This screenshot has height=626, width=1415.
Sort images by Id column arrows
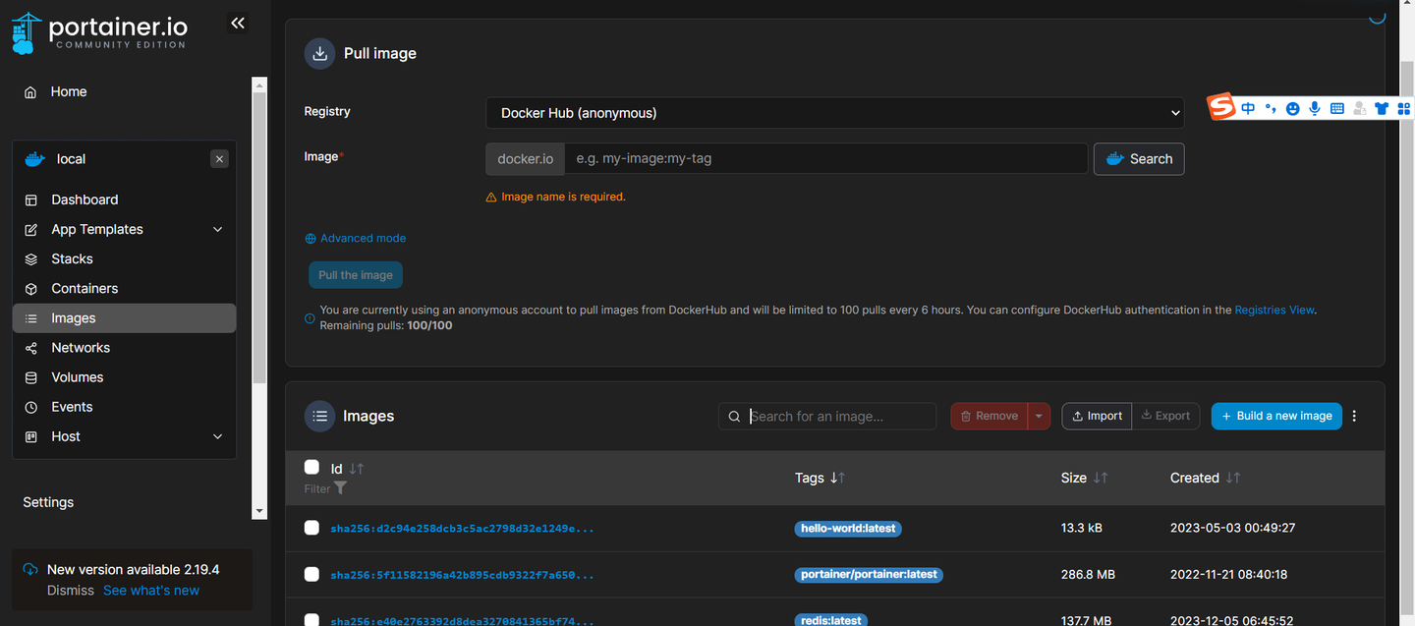tap(357, 469)
